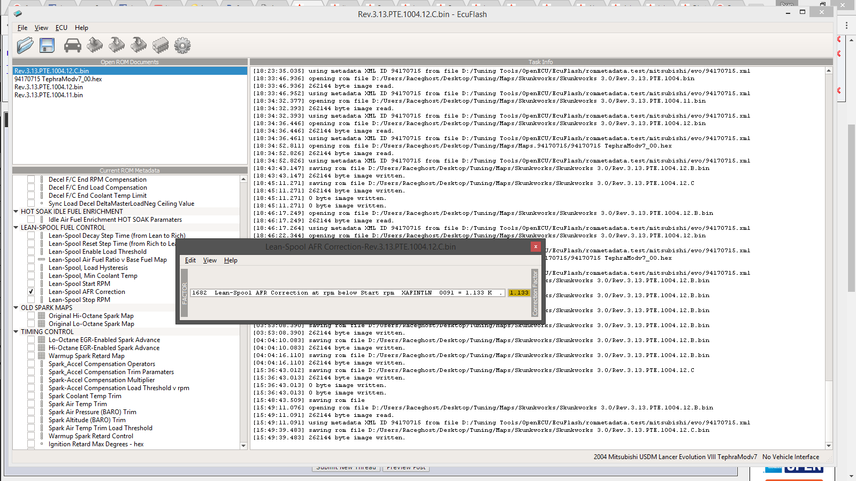Select Rev.3.13.PTE.1004.11.bin in Open ROM Documents
Screen dimensions: 856x481
pyautogui.click(x=49, y=95)
